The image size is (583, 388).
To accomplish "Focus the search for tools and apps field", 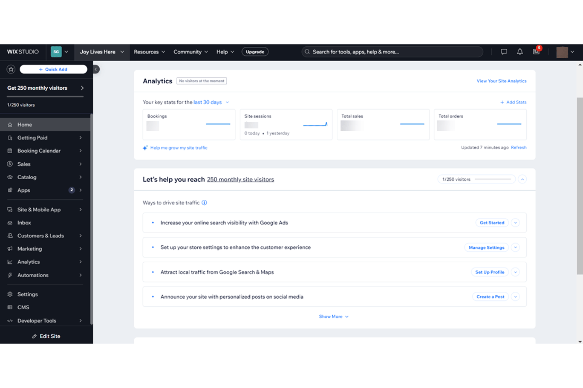I will pos(392,52).
